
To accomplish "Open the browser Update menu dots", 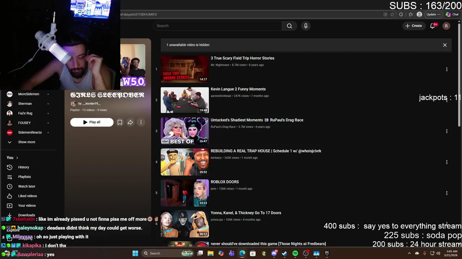I will click(x=439, y=14).
